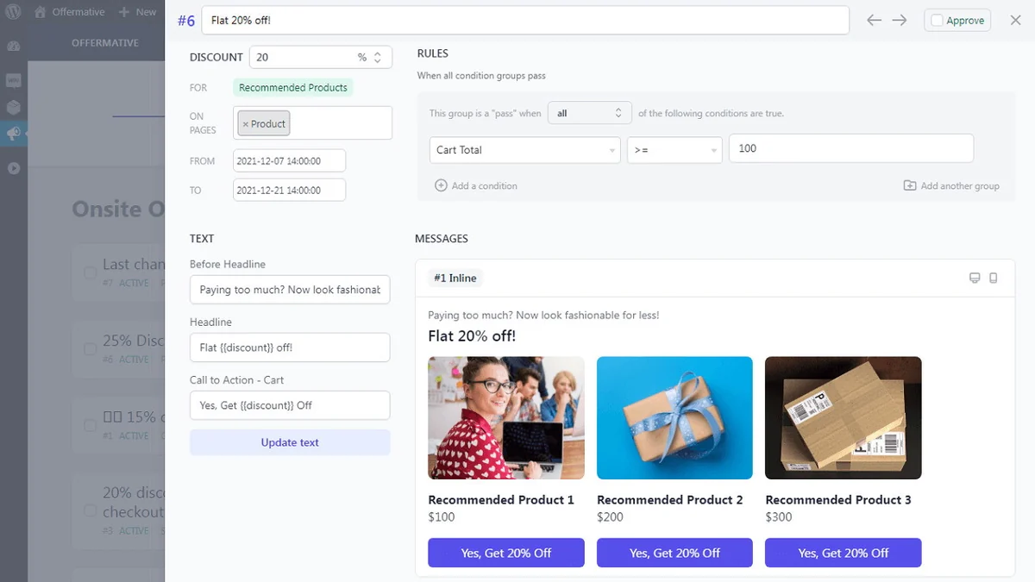Viewport: 1035px width, 582px height.
Task: Open the products box sidebar icon
Action: [13, 107]
